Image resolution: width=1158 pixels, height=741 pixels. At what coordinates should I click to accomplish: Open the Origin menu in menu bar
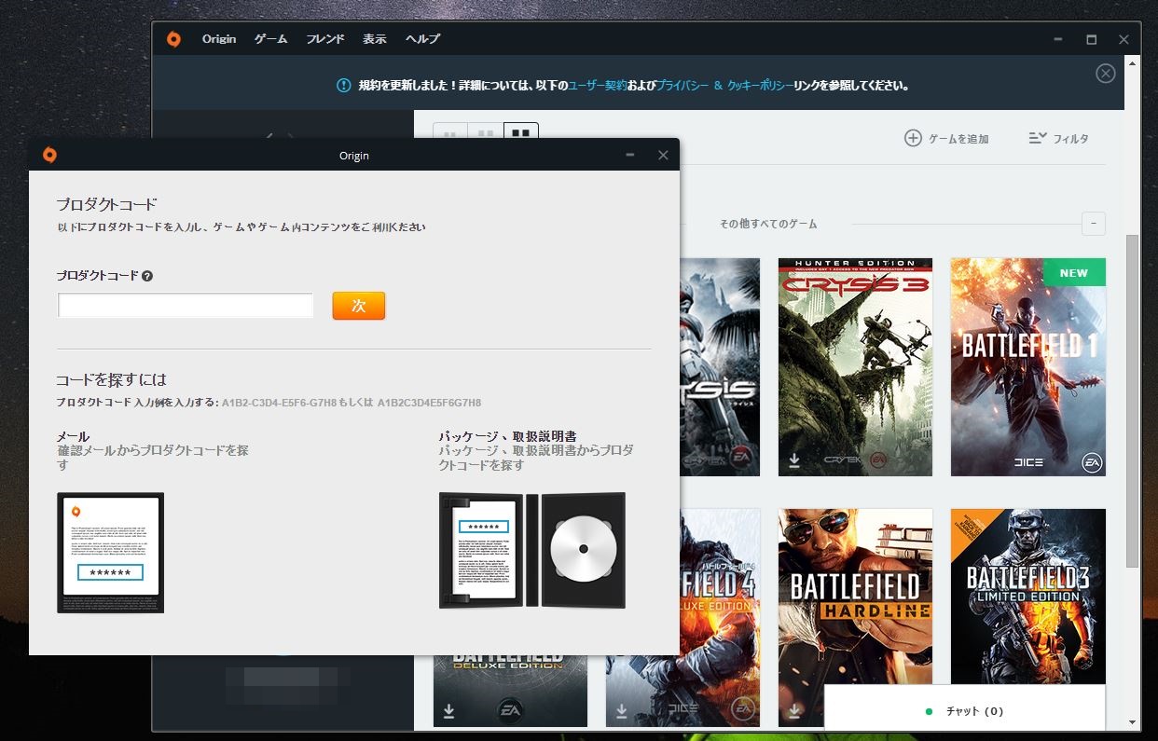[x=219, y=39]
